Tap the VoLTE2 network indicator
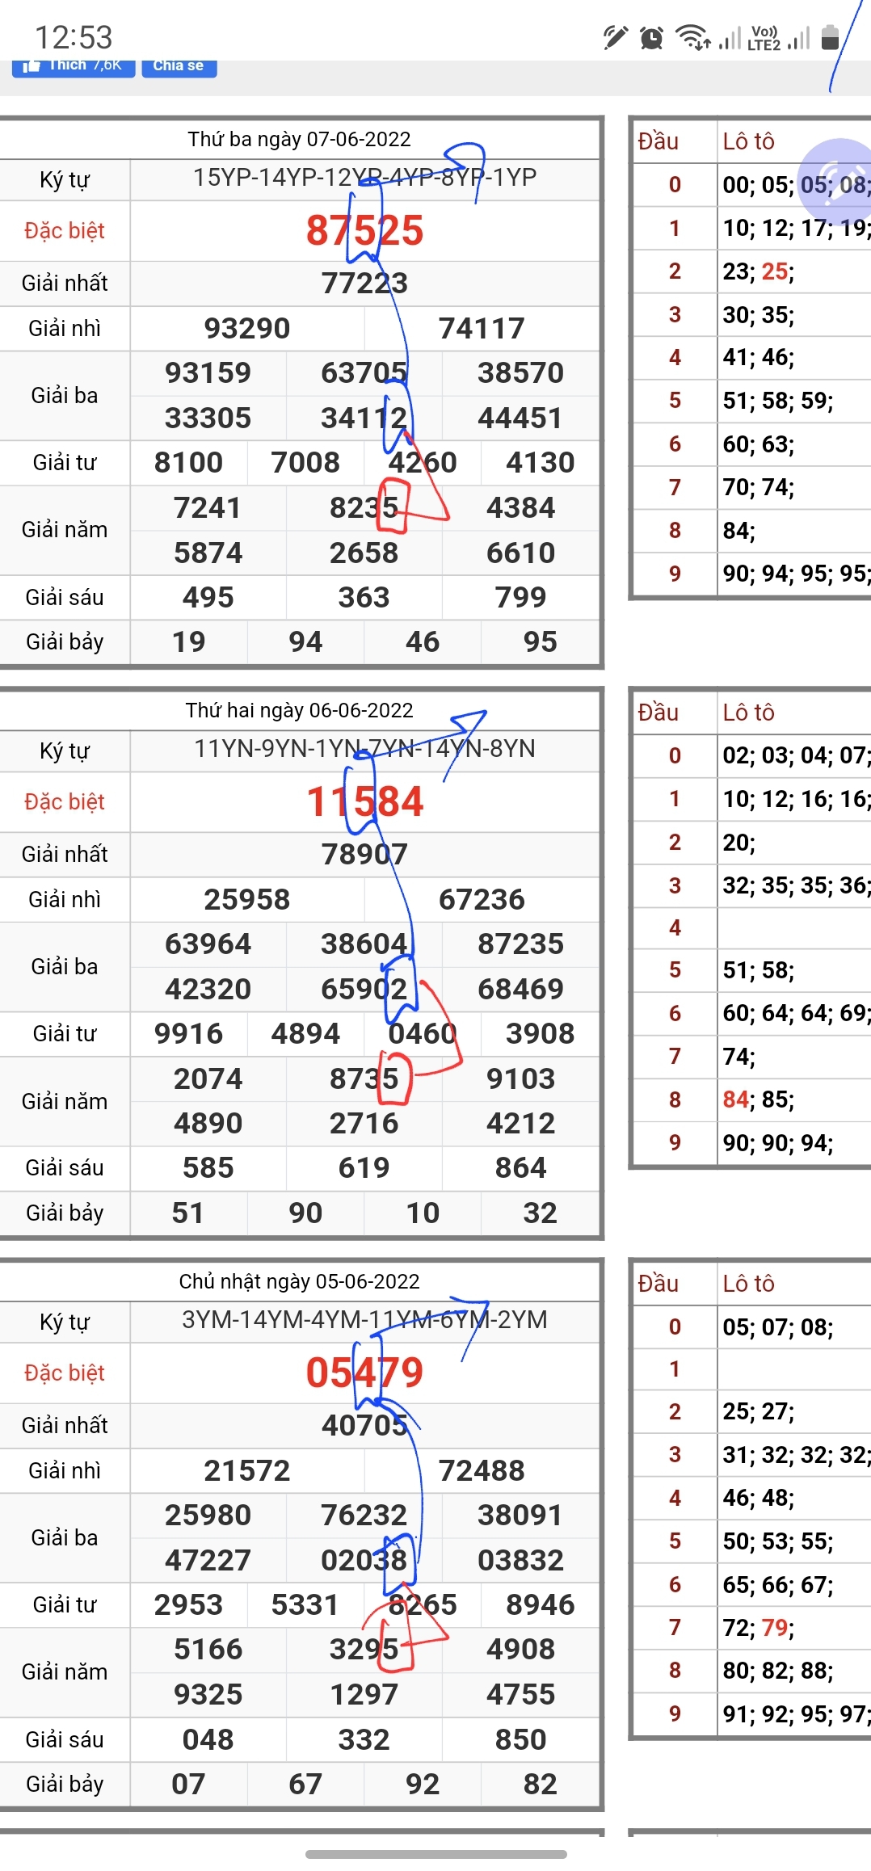 (x=764, y=38)
